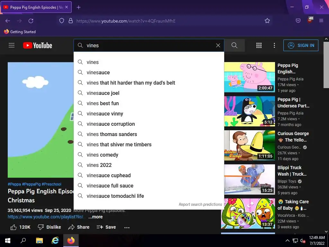The height and width of the screenshot is (247, 329).
Task: Open the Curious George 1:11:05 thumbnail
Action: [249, 145]
